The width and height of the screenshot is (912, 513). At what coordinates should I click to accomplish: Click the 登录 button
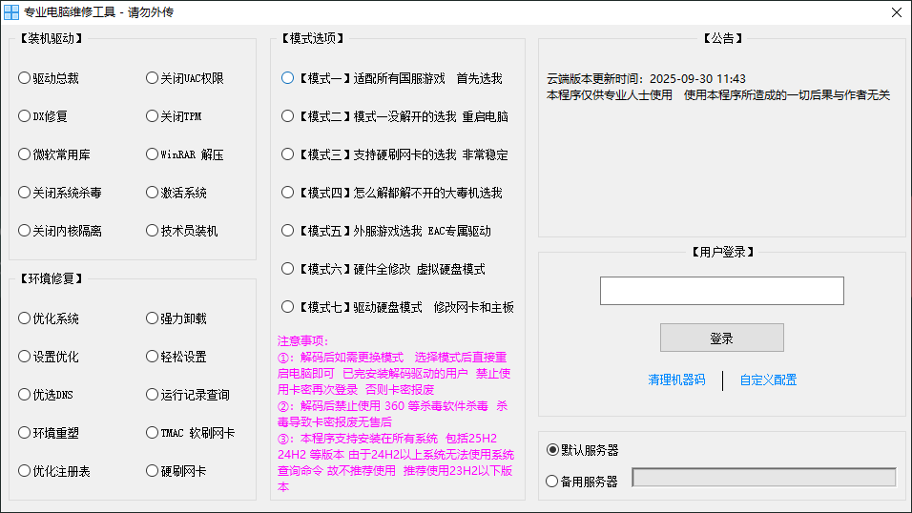(x=721, y=338)
